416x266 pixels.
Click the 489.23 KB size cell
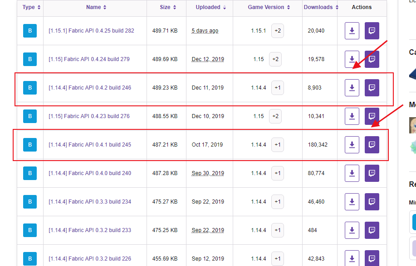pyautogui.click(x=165, y=88)
